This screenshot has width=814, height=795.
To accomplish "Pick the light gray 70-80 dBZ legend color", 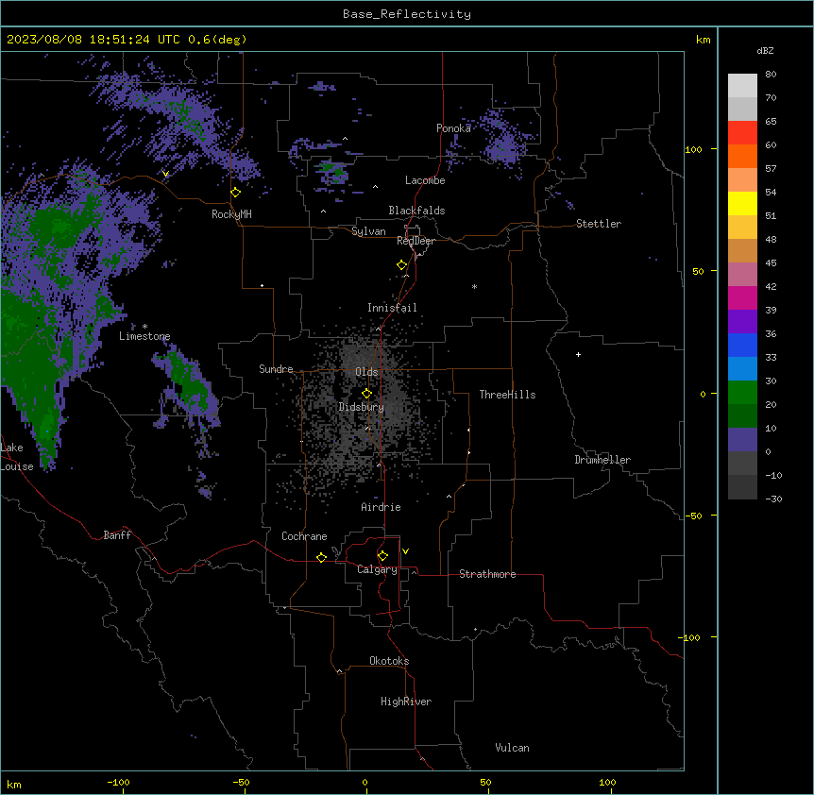I will click(742, 85).
